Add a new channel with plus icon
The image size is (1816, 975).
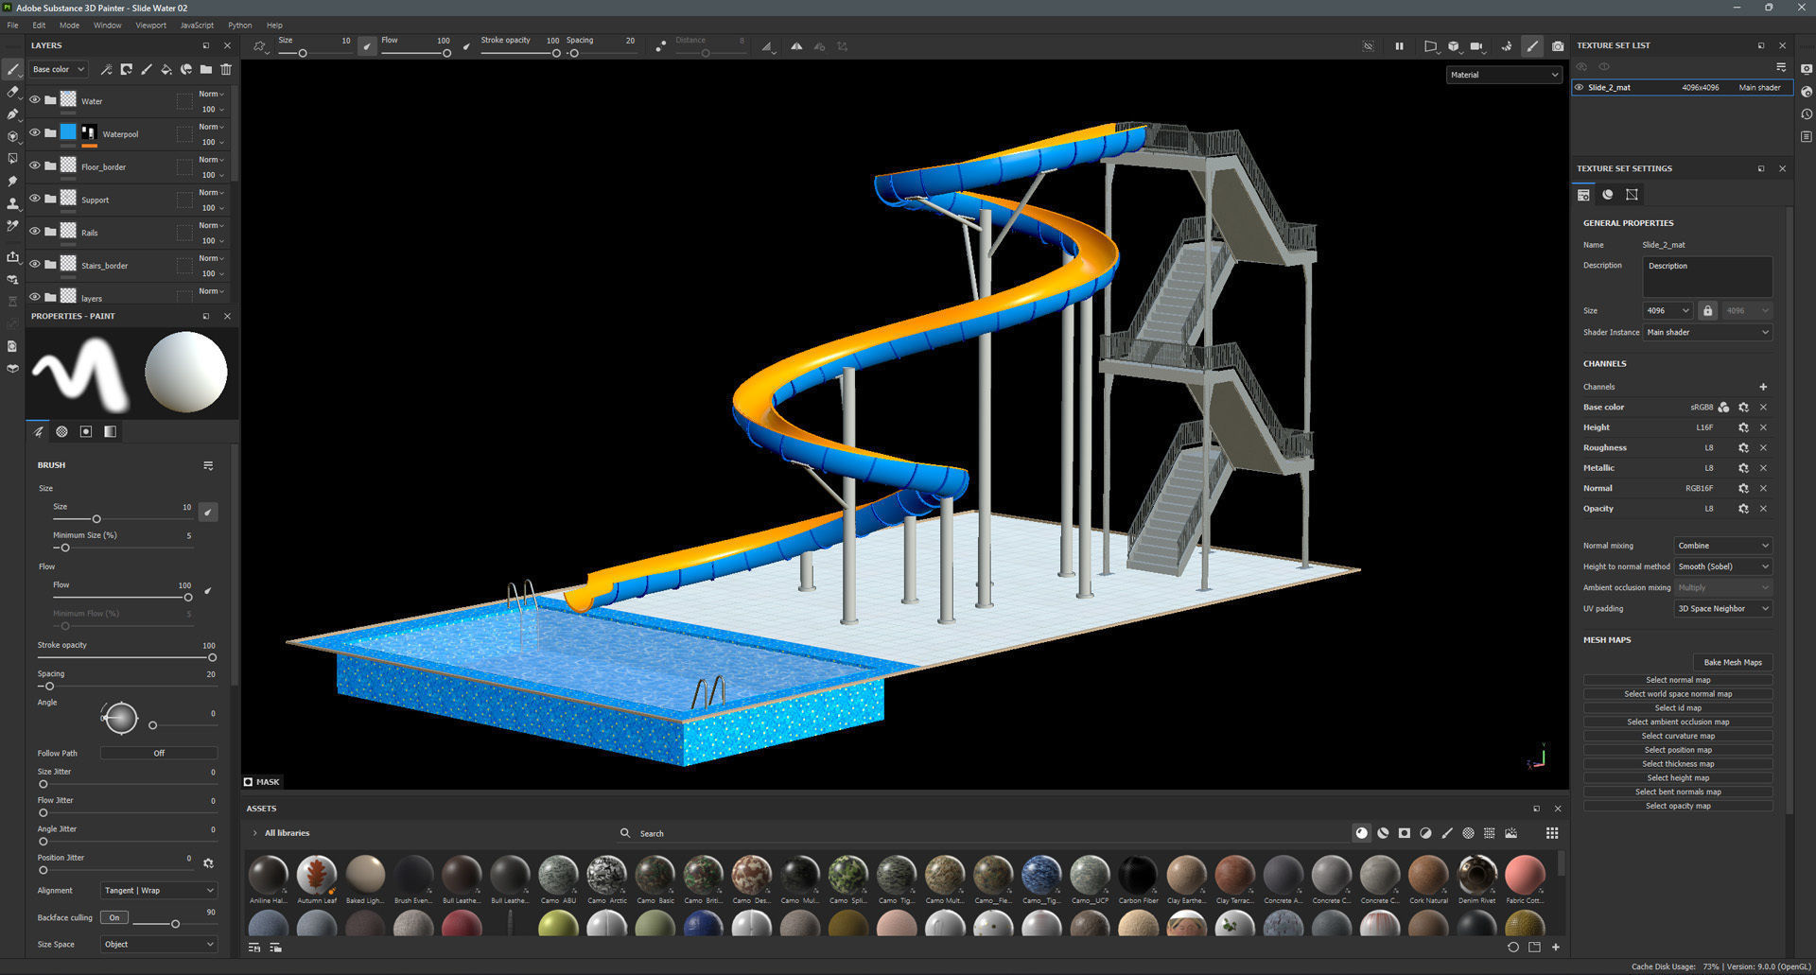coord(1763,387)
